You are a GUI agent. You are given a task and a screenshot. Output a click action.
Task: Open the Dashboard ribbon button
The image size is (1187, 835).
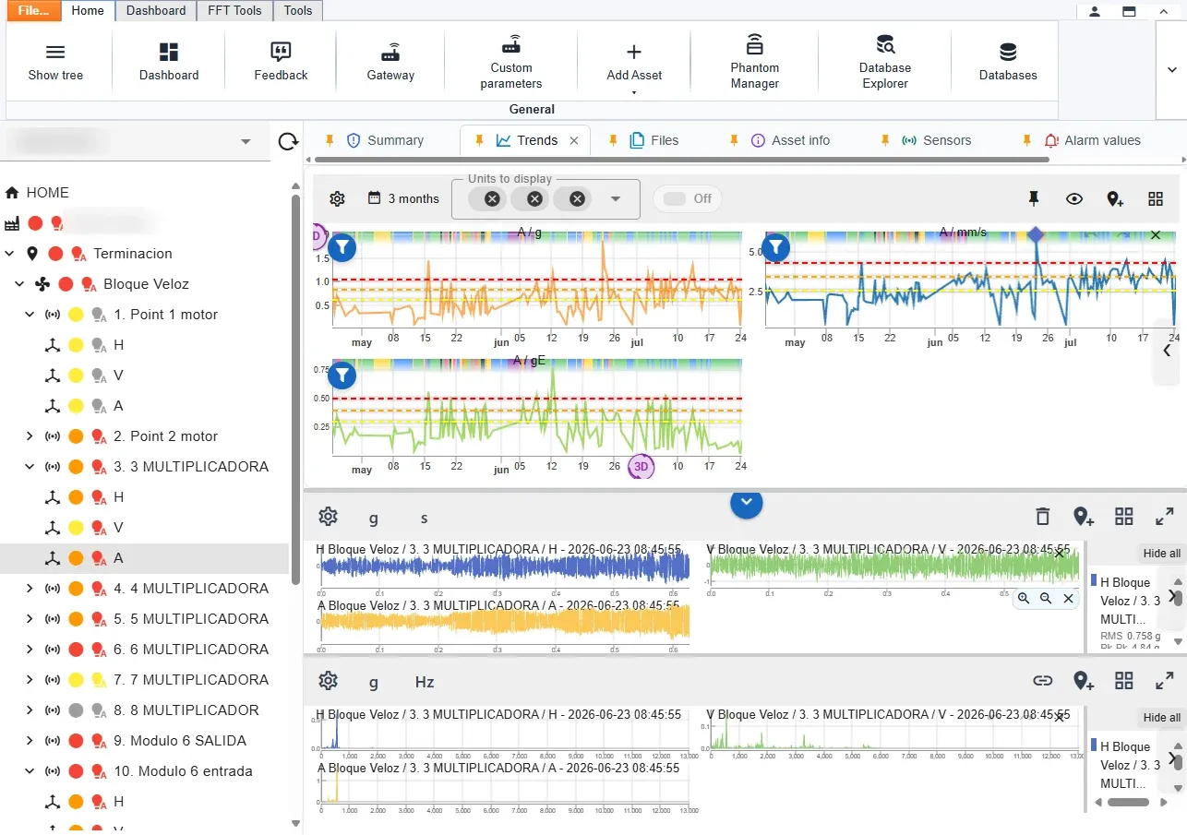(169, 61)
